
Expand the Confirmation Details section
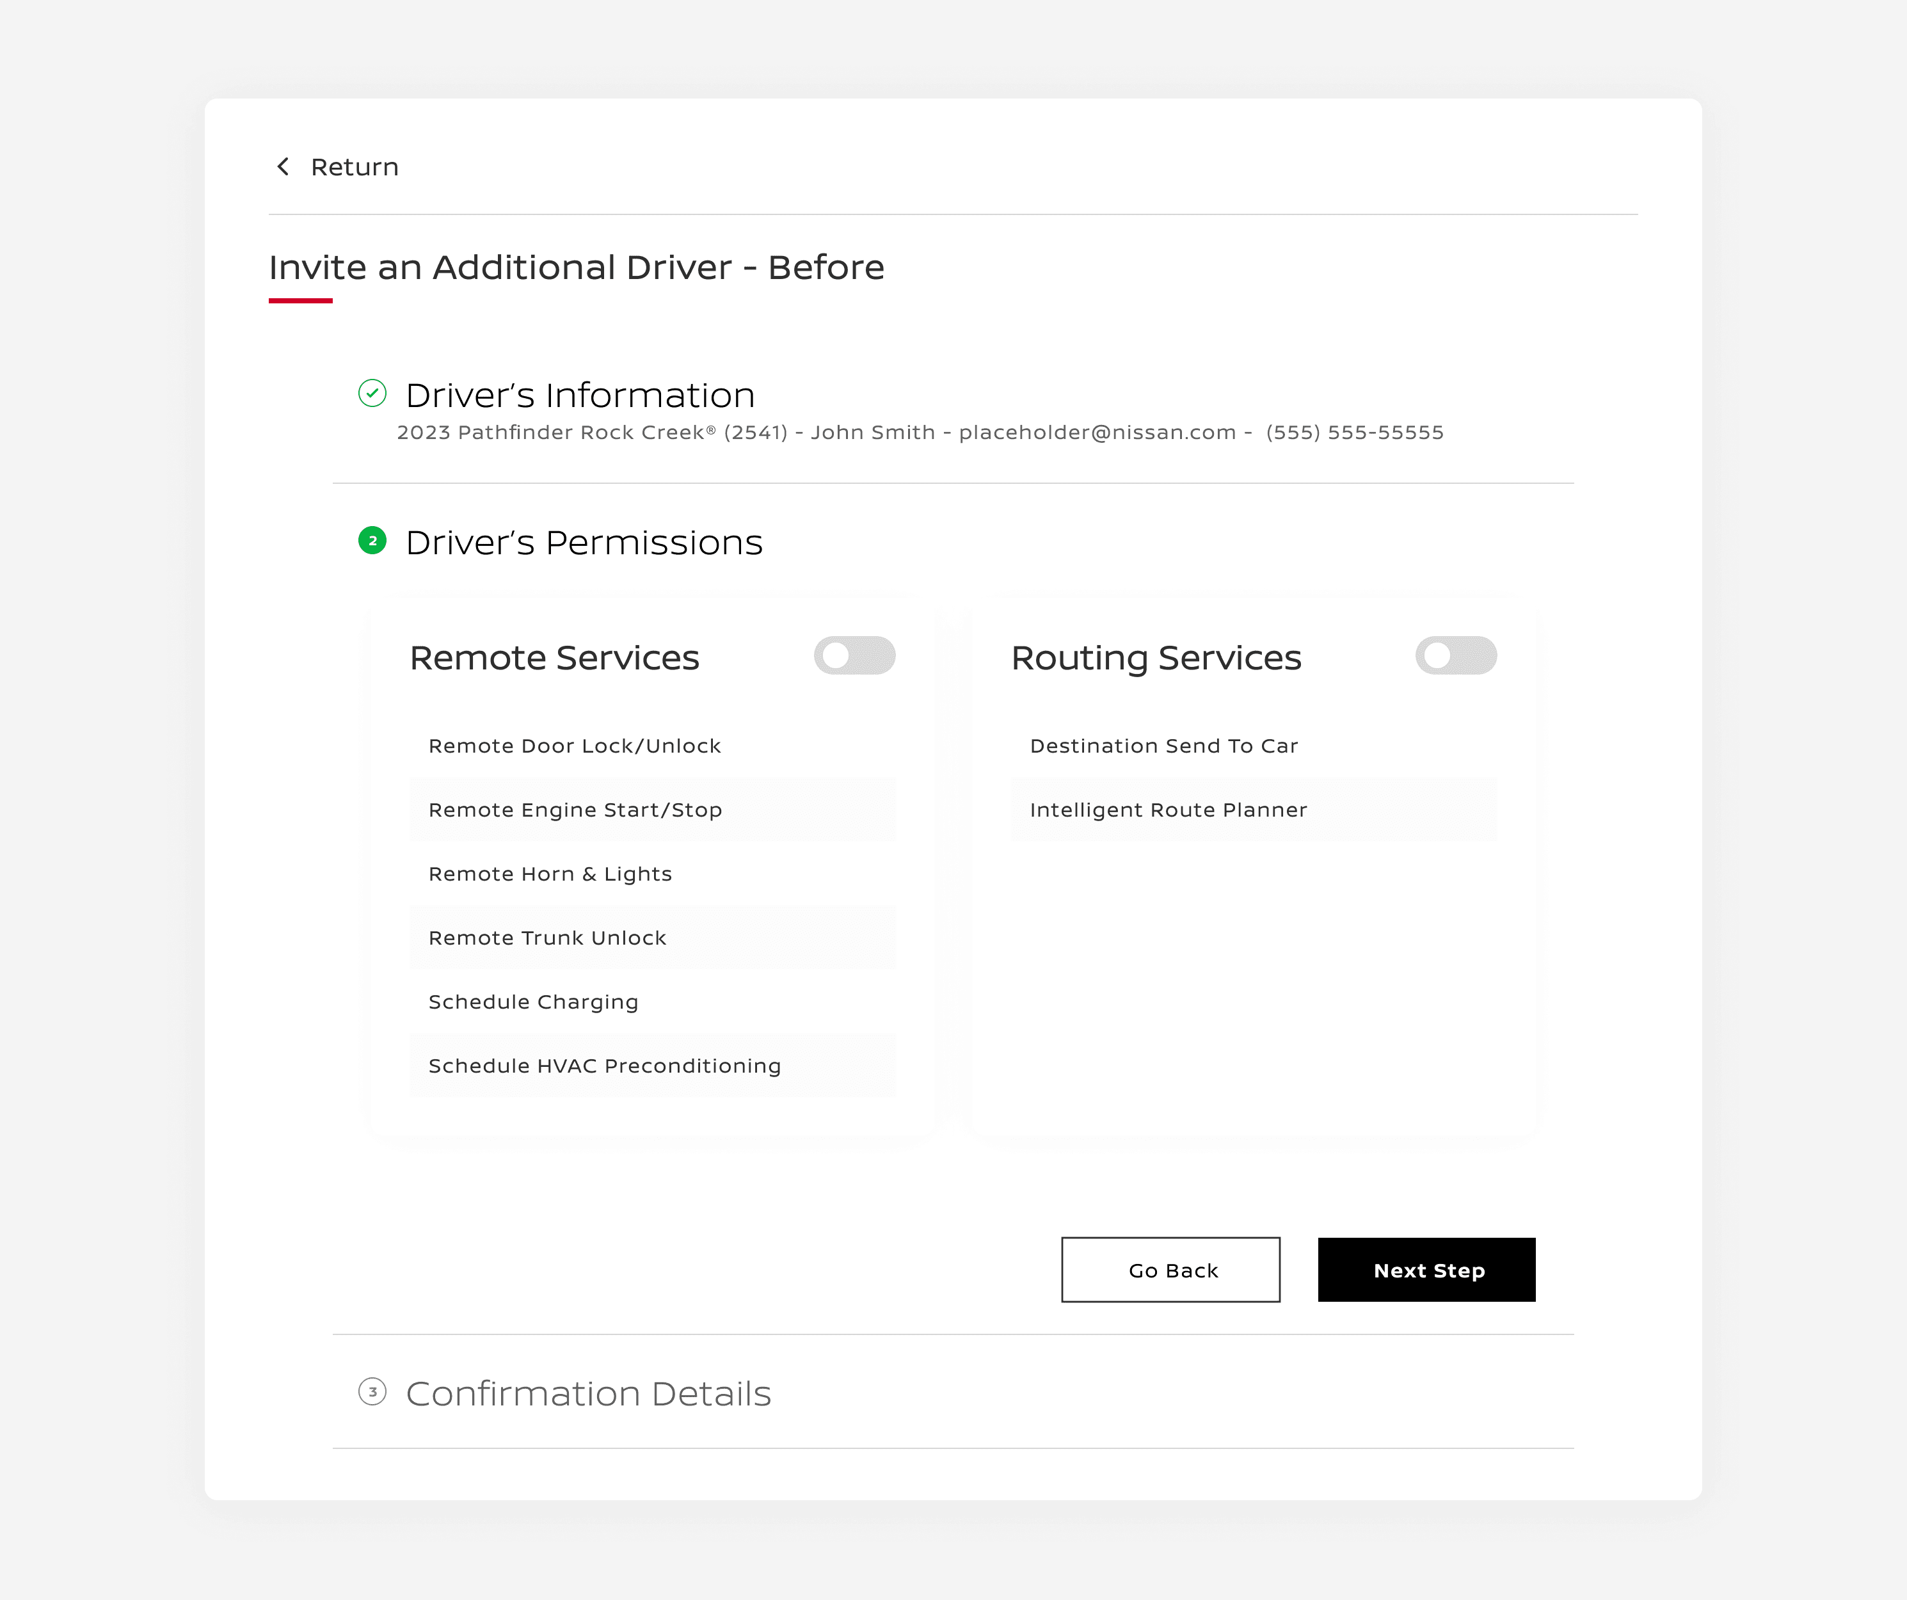pos(587,1394)
